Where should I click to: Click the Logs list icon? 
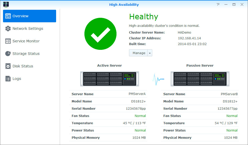point(8,79)
